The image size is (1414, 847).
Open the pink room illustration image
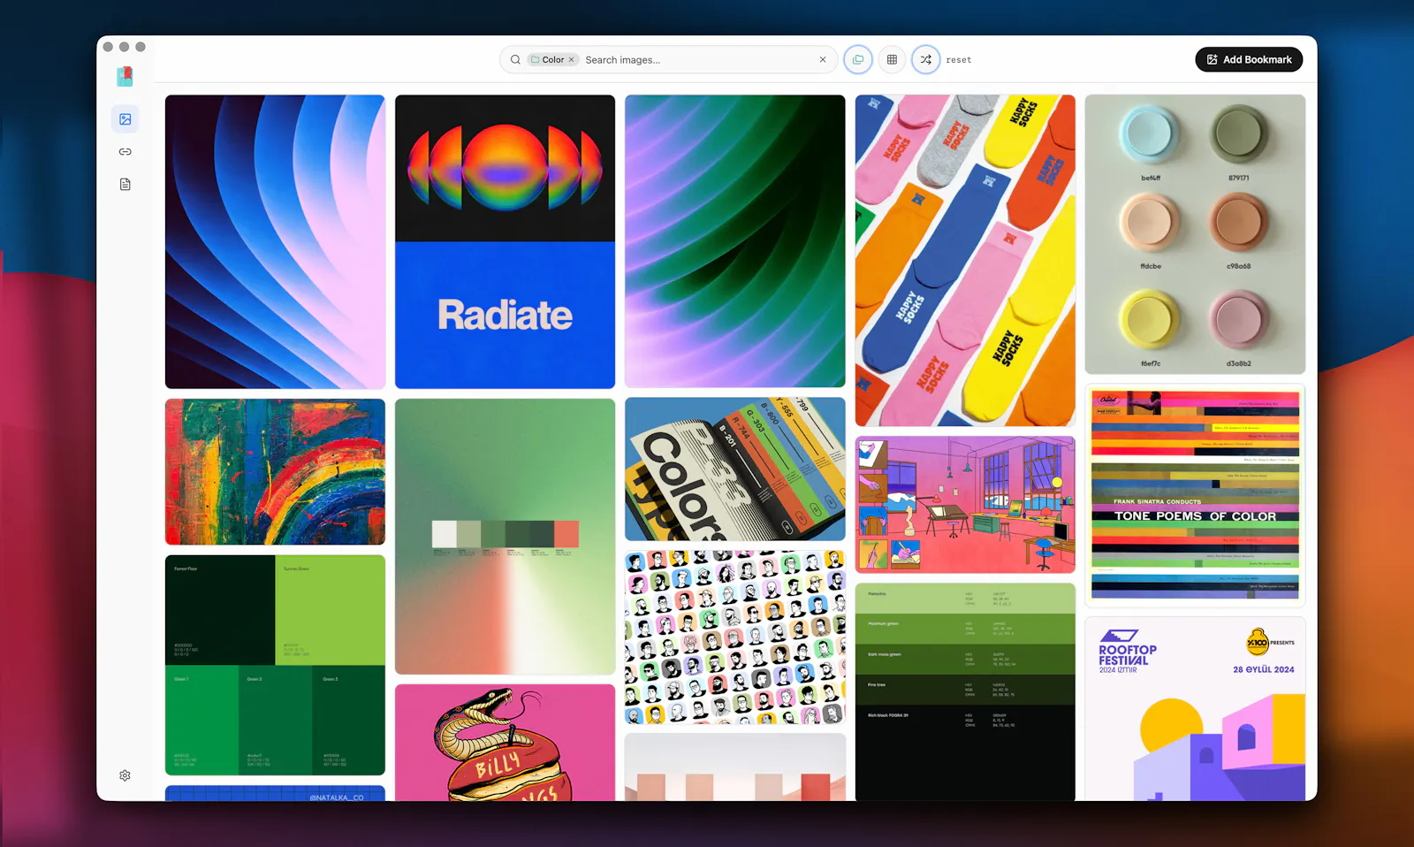click(965, 505)
